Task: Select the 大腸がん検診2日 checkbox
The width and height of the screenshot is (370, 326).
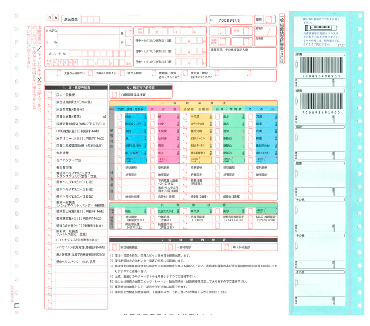Action: 59,73
